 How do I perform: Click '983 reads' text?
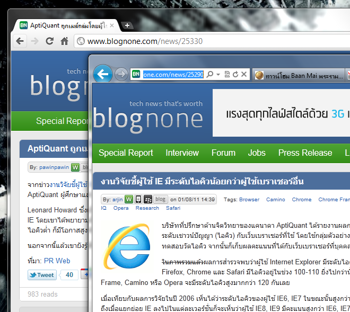(42, 294)
